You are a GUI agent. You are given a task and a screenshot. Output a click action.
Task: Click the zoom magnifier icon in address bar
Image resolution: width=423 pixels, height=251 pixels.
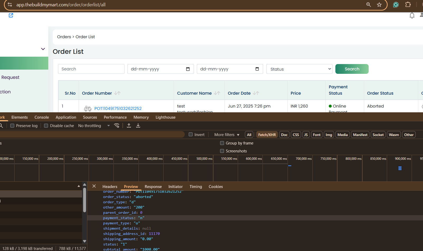pos(369,4)
